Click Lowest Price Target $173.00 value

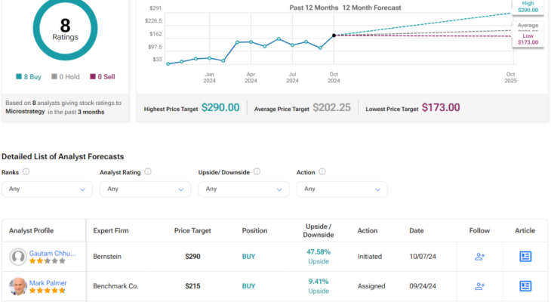(441, 107)
